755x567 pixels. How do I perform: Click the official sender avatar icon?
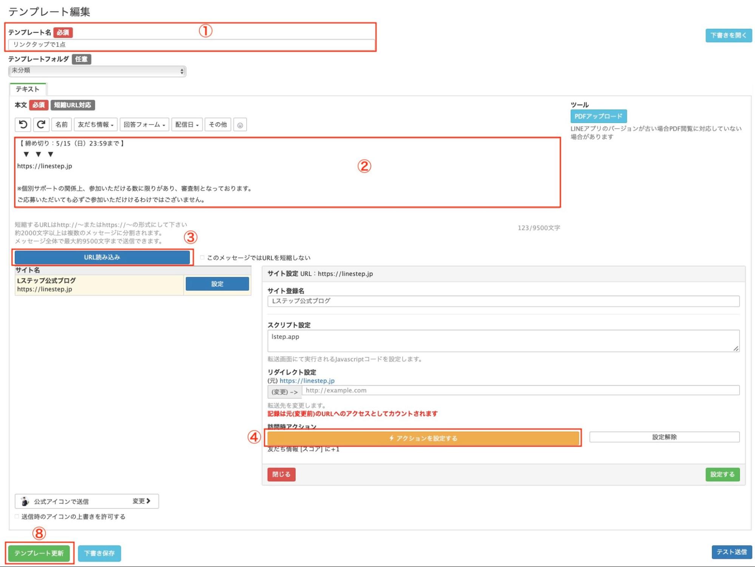[25, 501]
